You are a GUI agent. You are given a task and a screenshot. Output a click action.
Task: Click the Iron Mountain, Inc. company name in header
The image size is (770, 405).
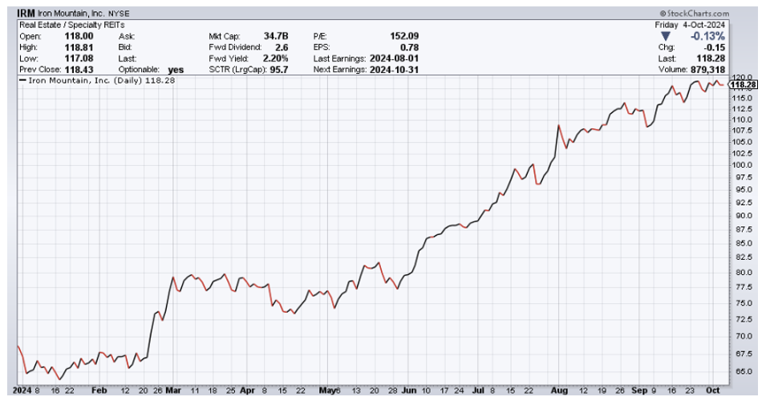pyautogui.click(x=71, y=14)
